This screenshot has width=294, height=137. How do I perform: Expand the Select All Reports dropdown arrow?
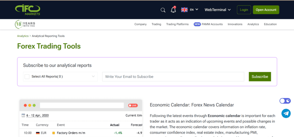93,76
